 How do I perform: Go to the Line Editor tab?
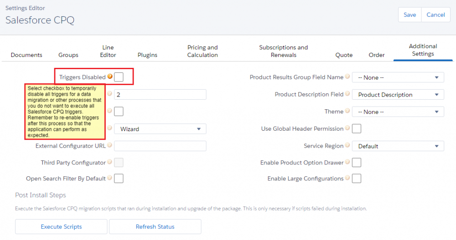coord(108,51)
